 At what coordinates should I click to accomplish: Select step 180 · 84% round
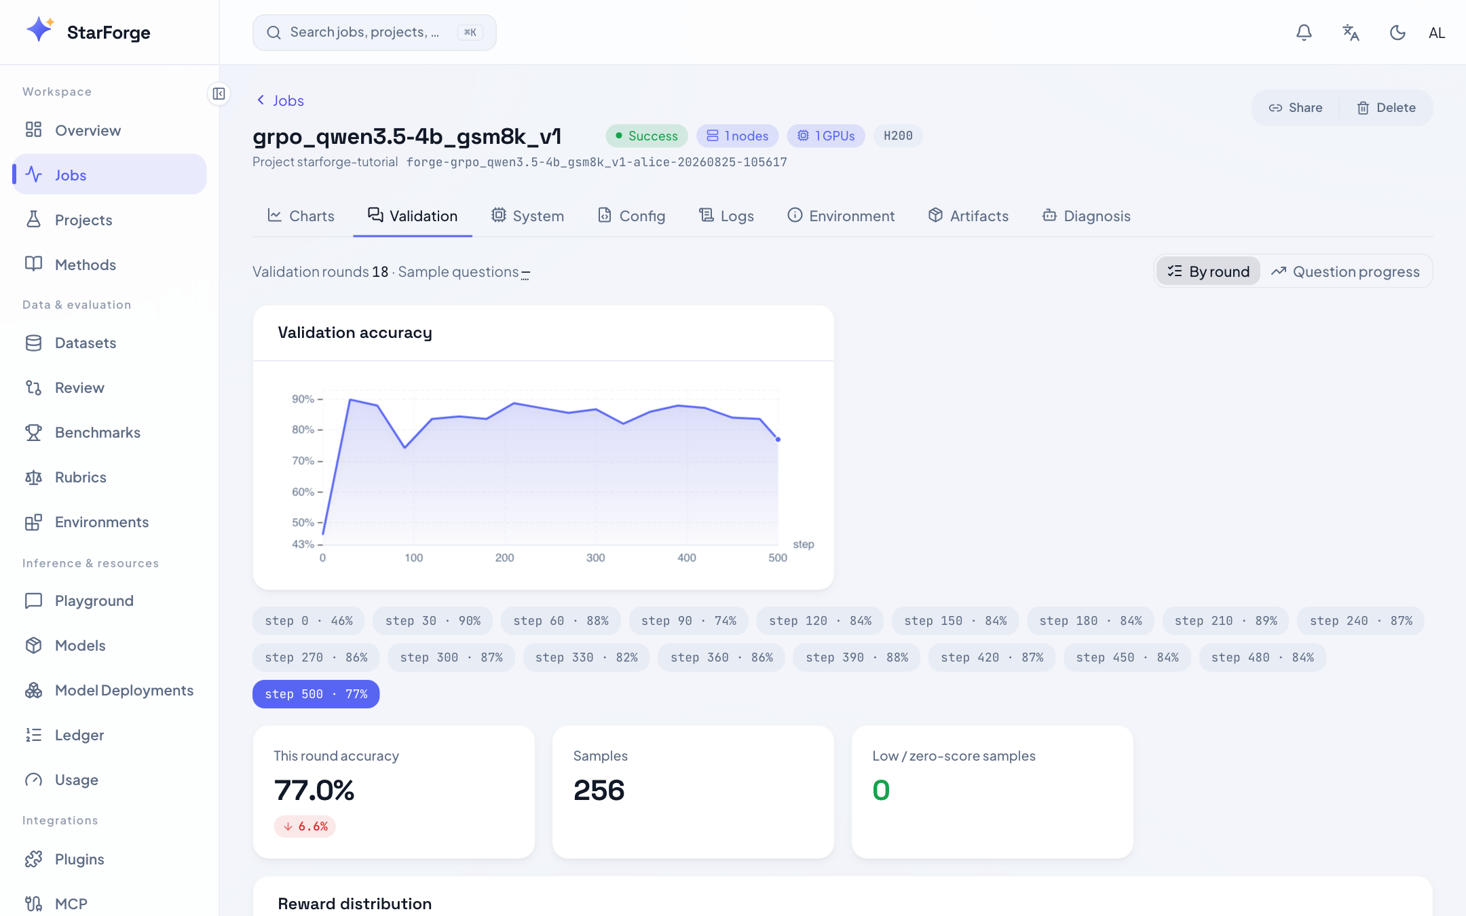1091,621
